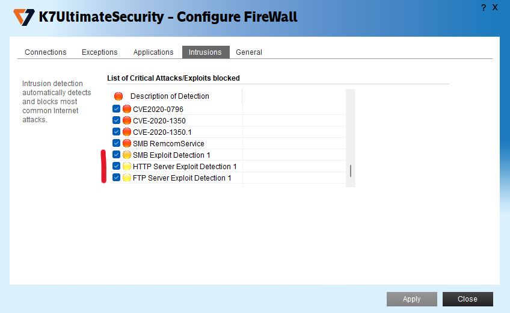Click orange icon beside SMB RemcomService
The height and width of the screenshot is (313, 510).
tap(127, 143)
